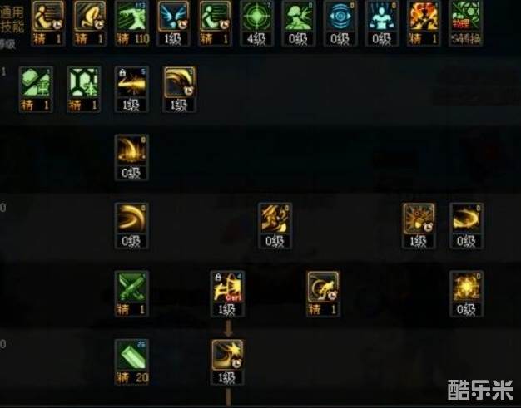Screen dimensions: 521x408
Task: Click the green 重 weapon mastery skill icon
Action: (36, 83)
